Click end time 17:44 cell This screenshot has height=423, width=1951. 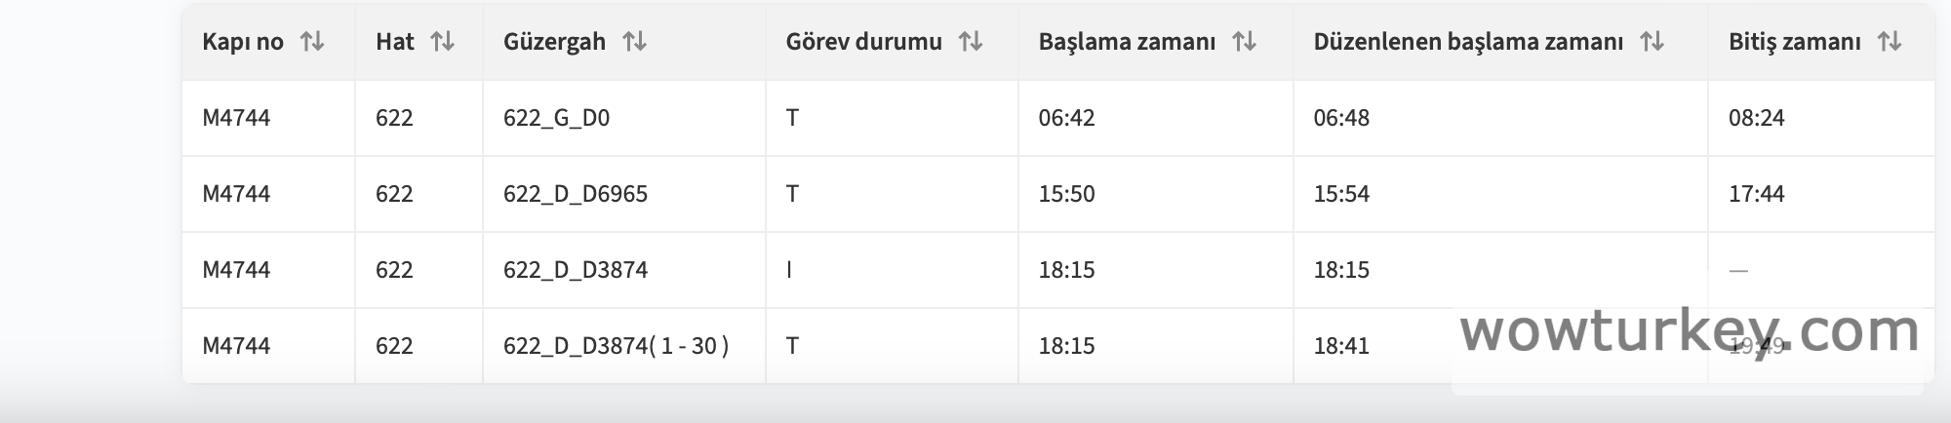[1756, 194]
